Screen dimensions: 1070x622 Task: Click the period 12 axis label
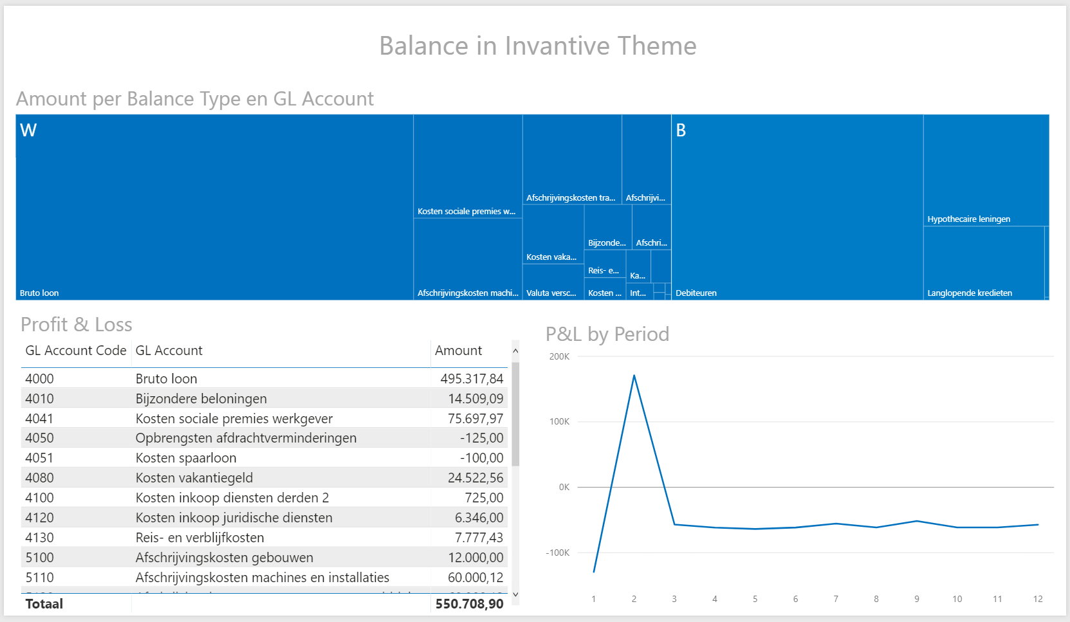tap(1038, 599)
